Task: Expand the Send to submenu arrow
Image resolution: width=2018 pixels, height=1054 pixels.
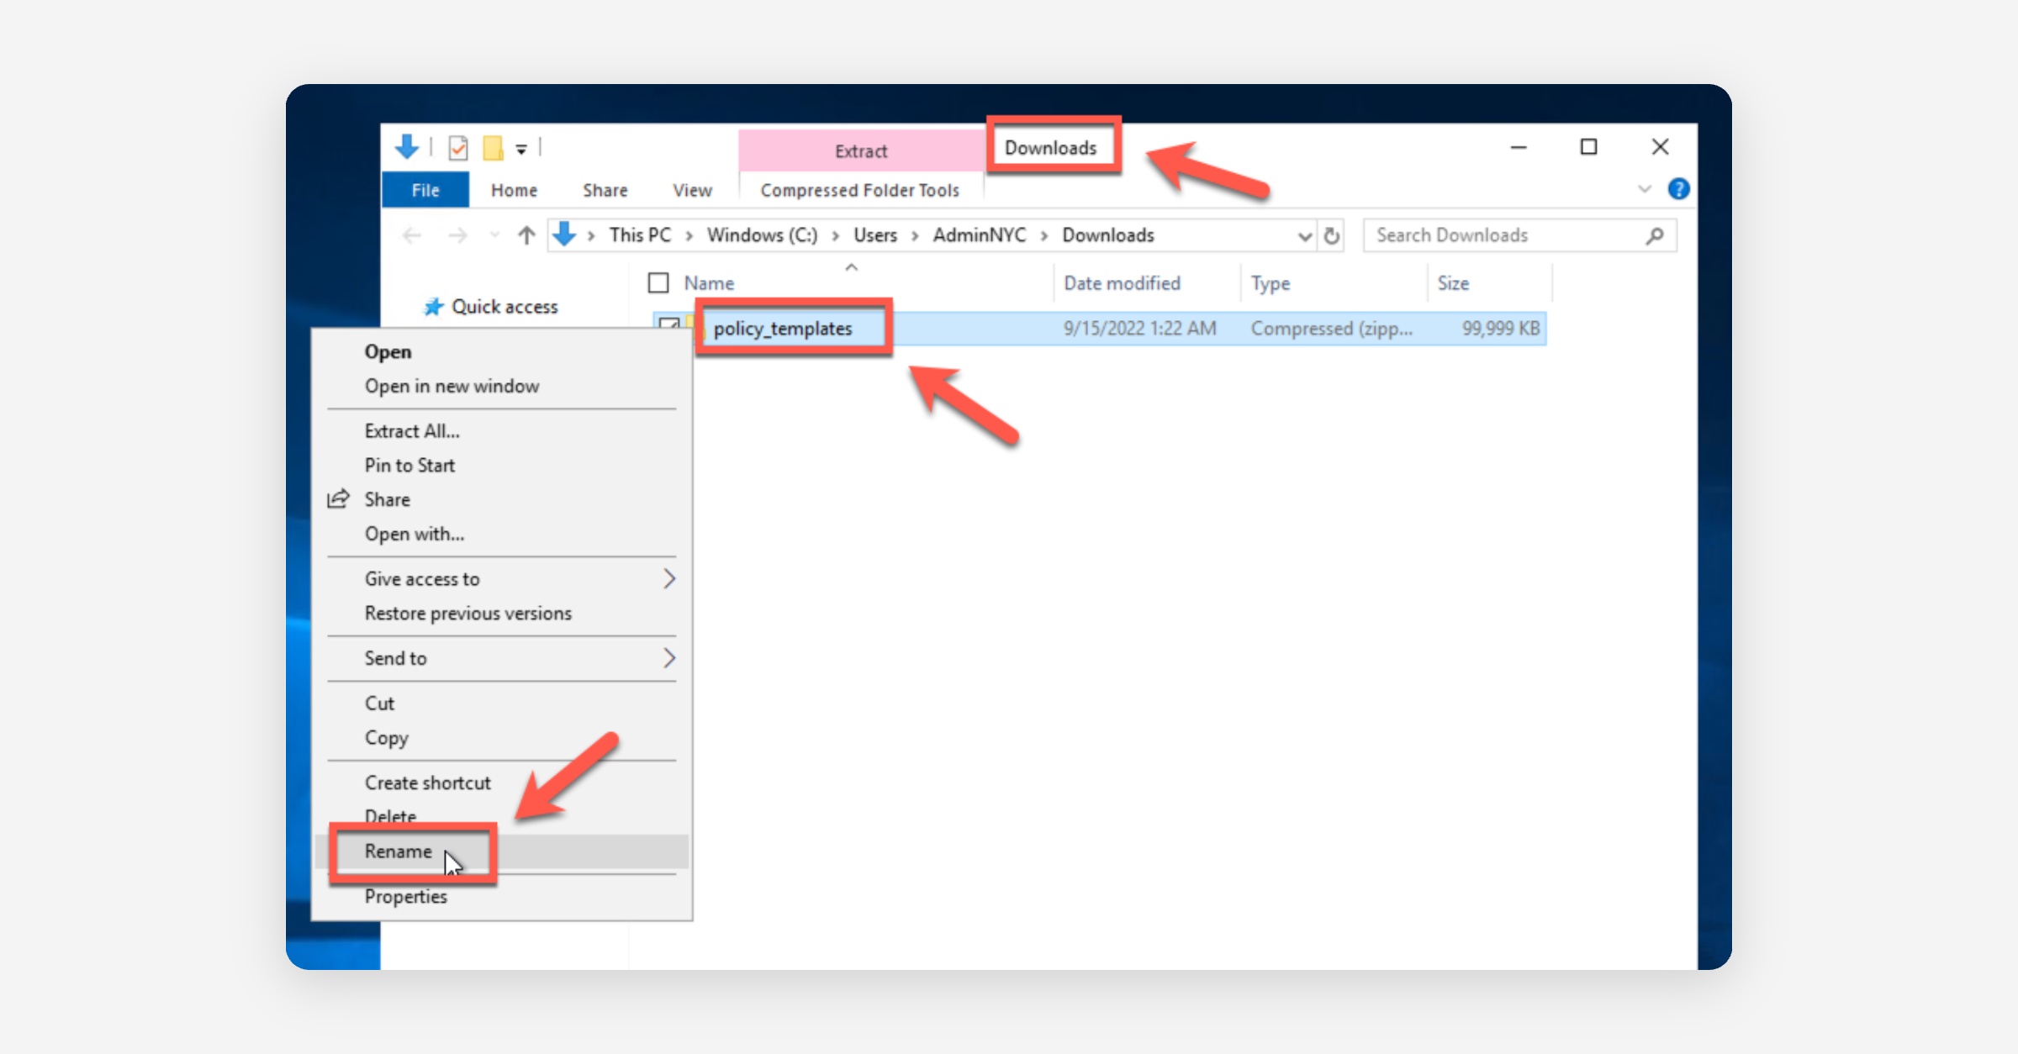Action: tap(669, 658)
